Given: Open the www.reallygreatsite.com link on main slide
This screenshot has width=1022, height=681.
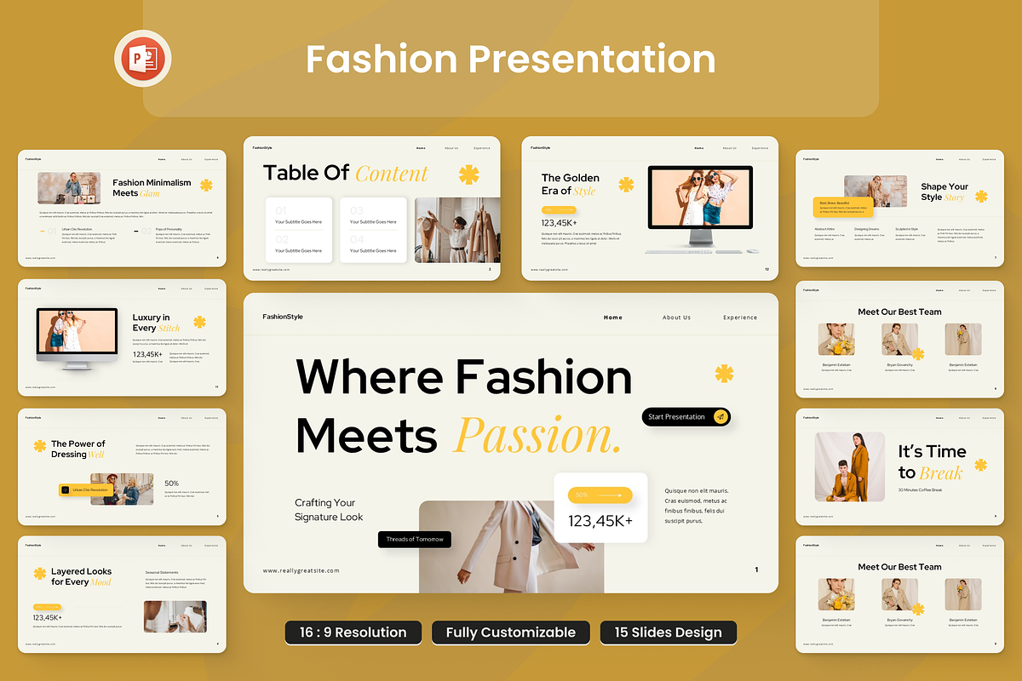Looking at the screenshot, I should coord(301,570).
